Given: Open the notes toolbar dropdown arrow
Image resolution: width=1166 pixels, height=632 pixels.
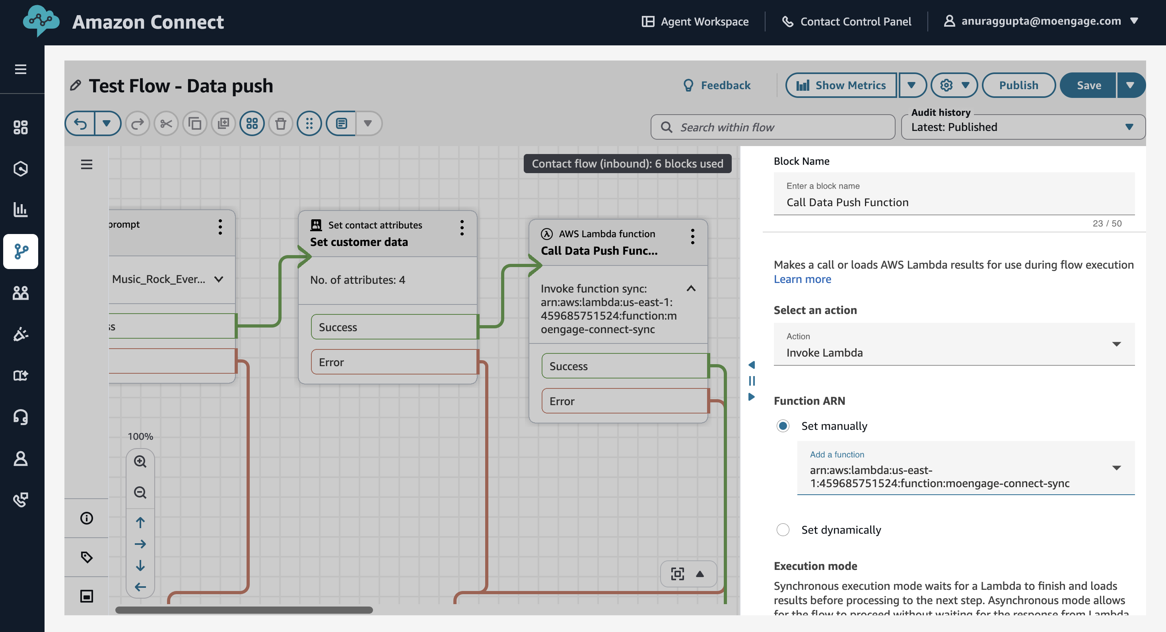Looking at the screenshot, I should 367,124.
